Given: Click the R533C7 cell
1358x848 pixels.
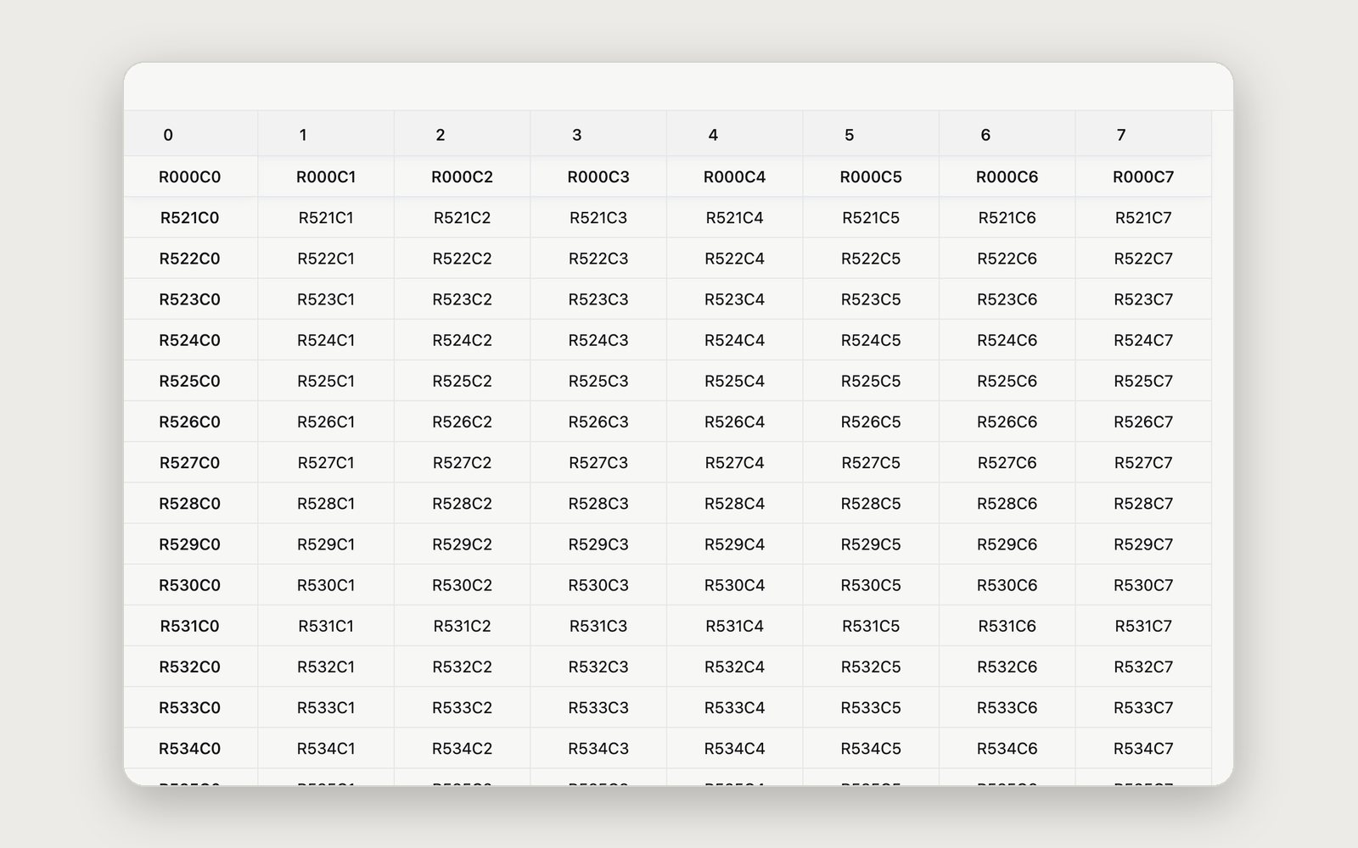Looking at the screenshot, I should (1143, 707).
